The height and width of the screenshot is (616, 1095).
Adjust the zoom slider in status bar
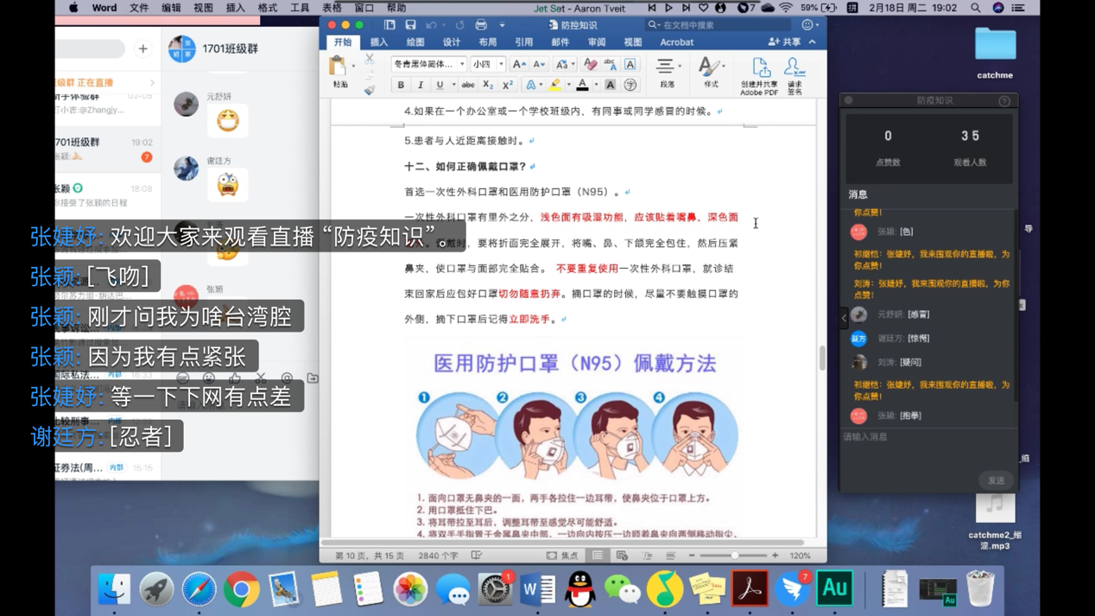coord(734,556)
